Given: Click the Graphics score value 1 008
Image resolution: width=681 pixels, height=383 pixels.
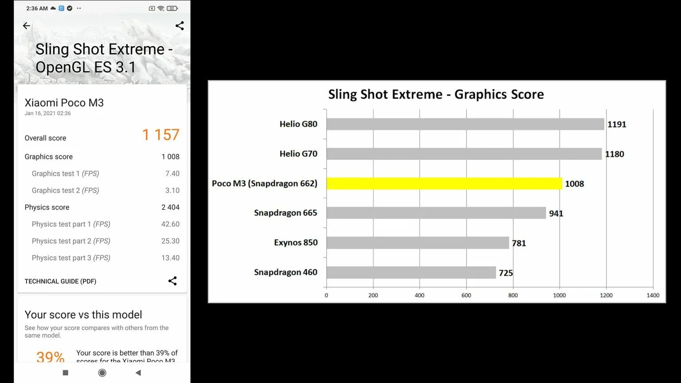Looking at the screenshot, I should point(170,157).
